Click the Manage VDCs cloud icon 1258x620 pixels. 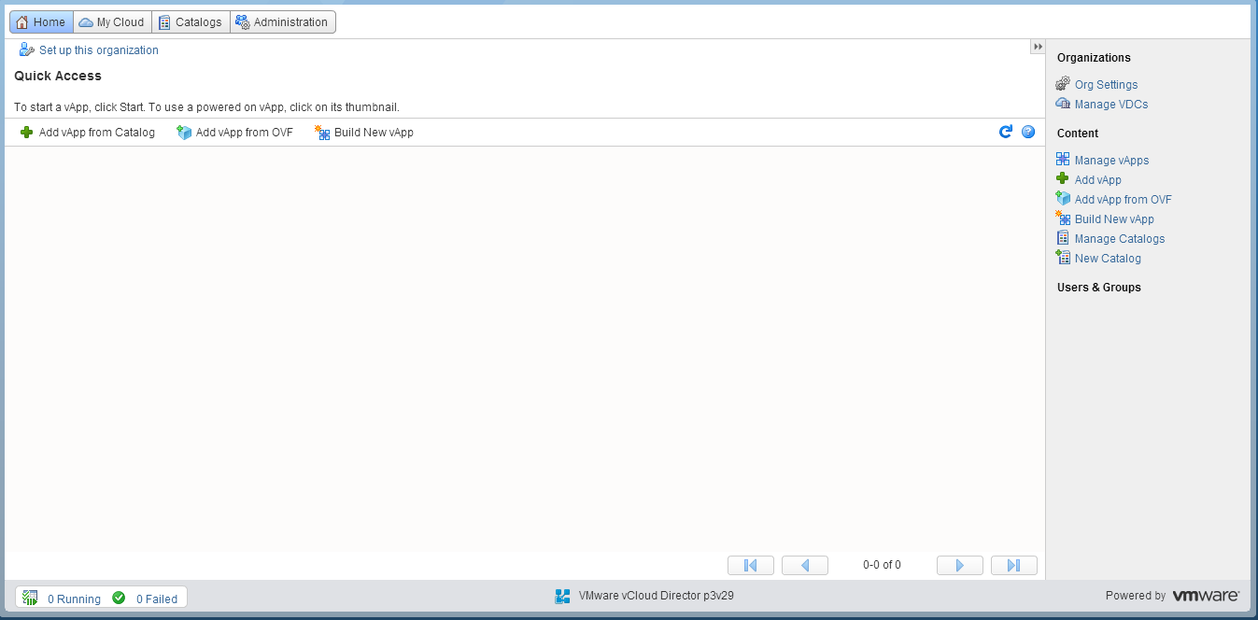coord(1063,104)
